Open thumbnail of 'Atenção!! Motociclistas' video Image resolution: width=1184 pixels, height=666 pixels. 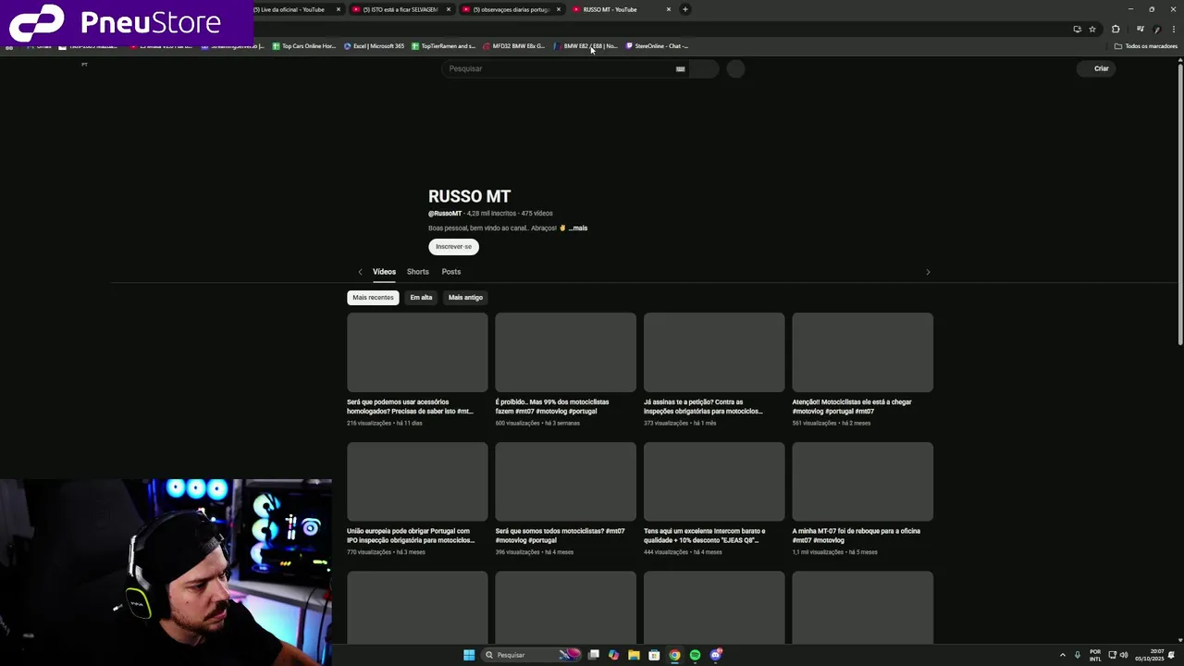point(862,352)
